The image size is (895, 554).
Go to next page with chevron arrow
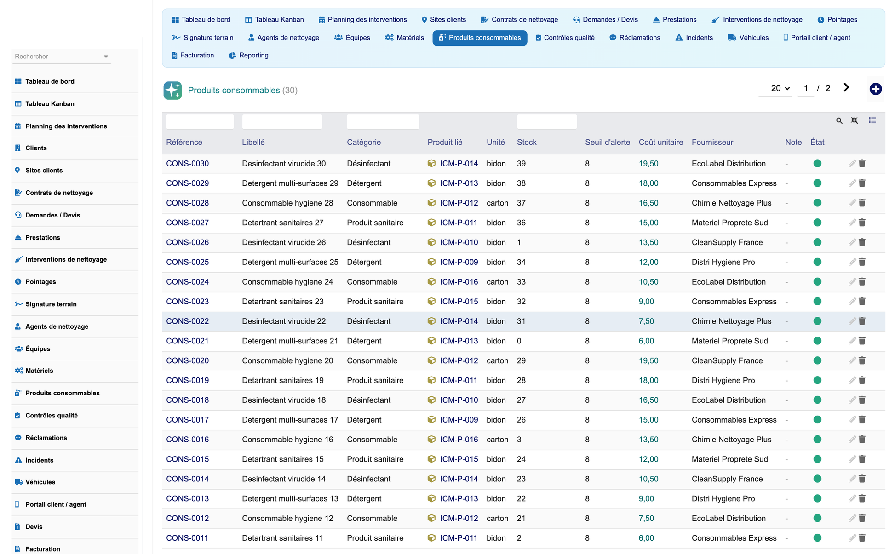pos(846,88)
